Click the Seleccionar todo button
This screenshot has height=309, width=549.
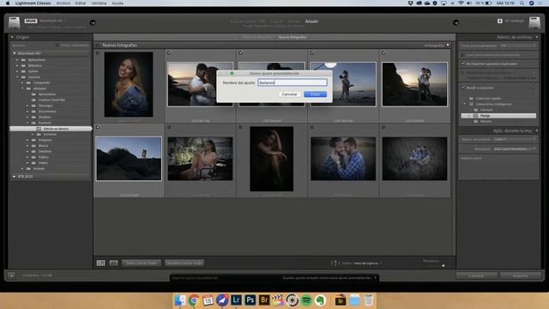click(142, 263)
